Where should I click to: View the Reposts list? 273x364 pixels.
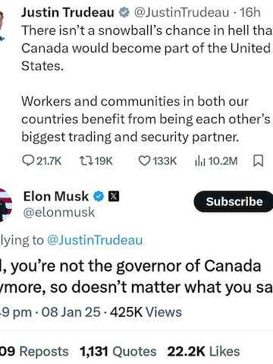click(34, 351)
